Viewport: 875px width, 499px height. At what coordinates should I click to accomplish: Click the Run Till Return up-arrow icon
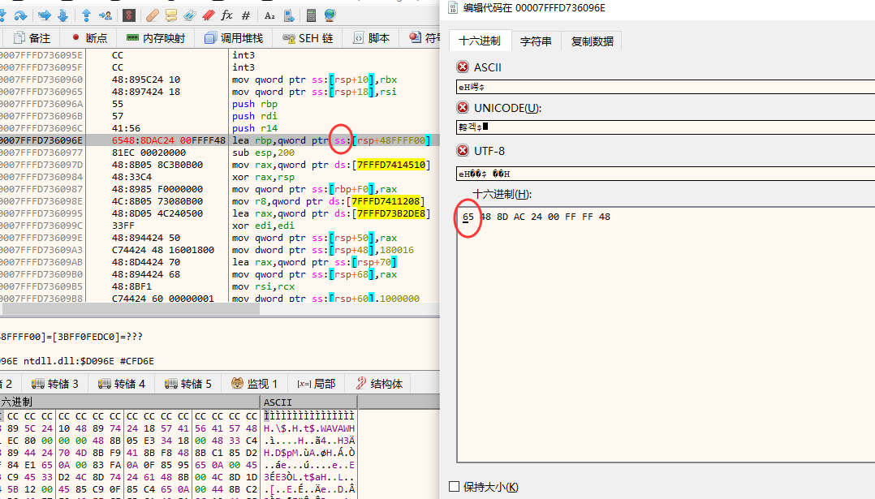coord(87,15)
